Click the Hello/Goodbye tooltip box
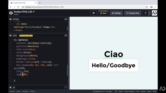This screenshot has width=166, height=93. point(114,65)
